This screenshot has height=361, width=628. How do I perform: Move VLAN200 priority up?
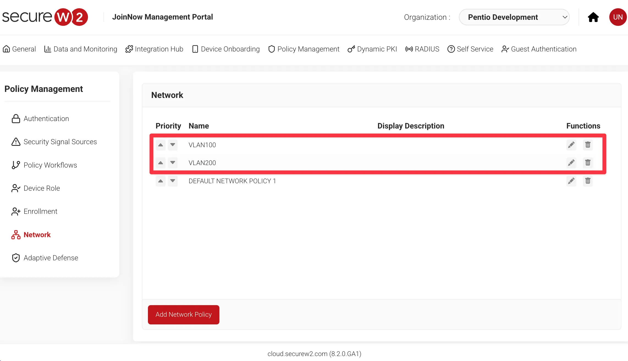click(x=161, y=163)
